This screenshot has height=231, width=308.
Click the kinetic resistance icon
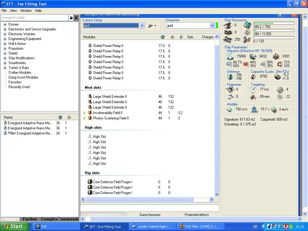[x=262, y=64]
